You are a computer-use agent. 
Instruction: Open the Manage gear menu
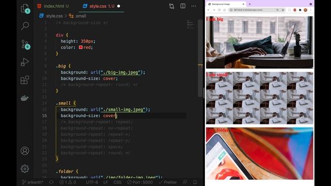25,169
